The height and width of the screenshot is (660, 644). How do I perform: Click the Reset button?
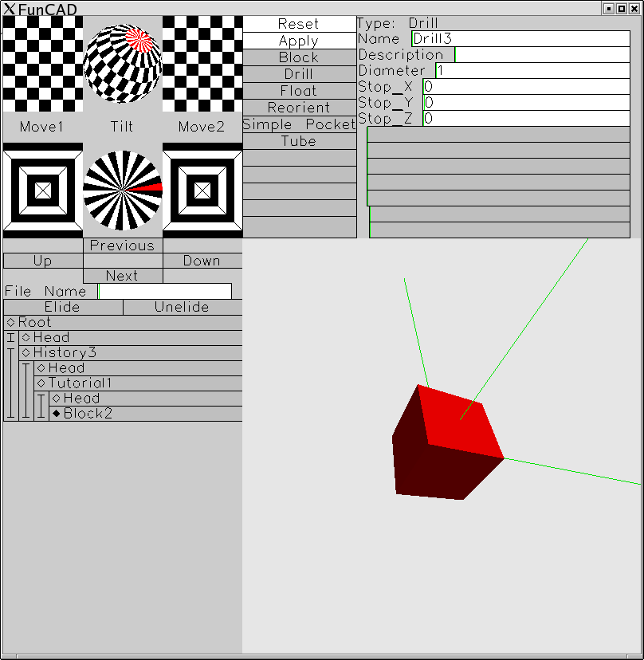point(299,24)
